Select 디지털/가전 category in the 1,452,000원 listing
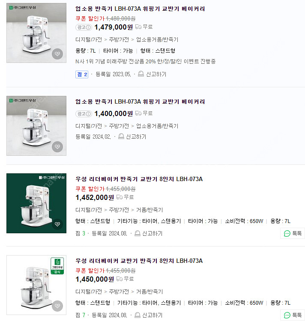The image size is (305, 327). pyautogui.click(x=89, y=210)
